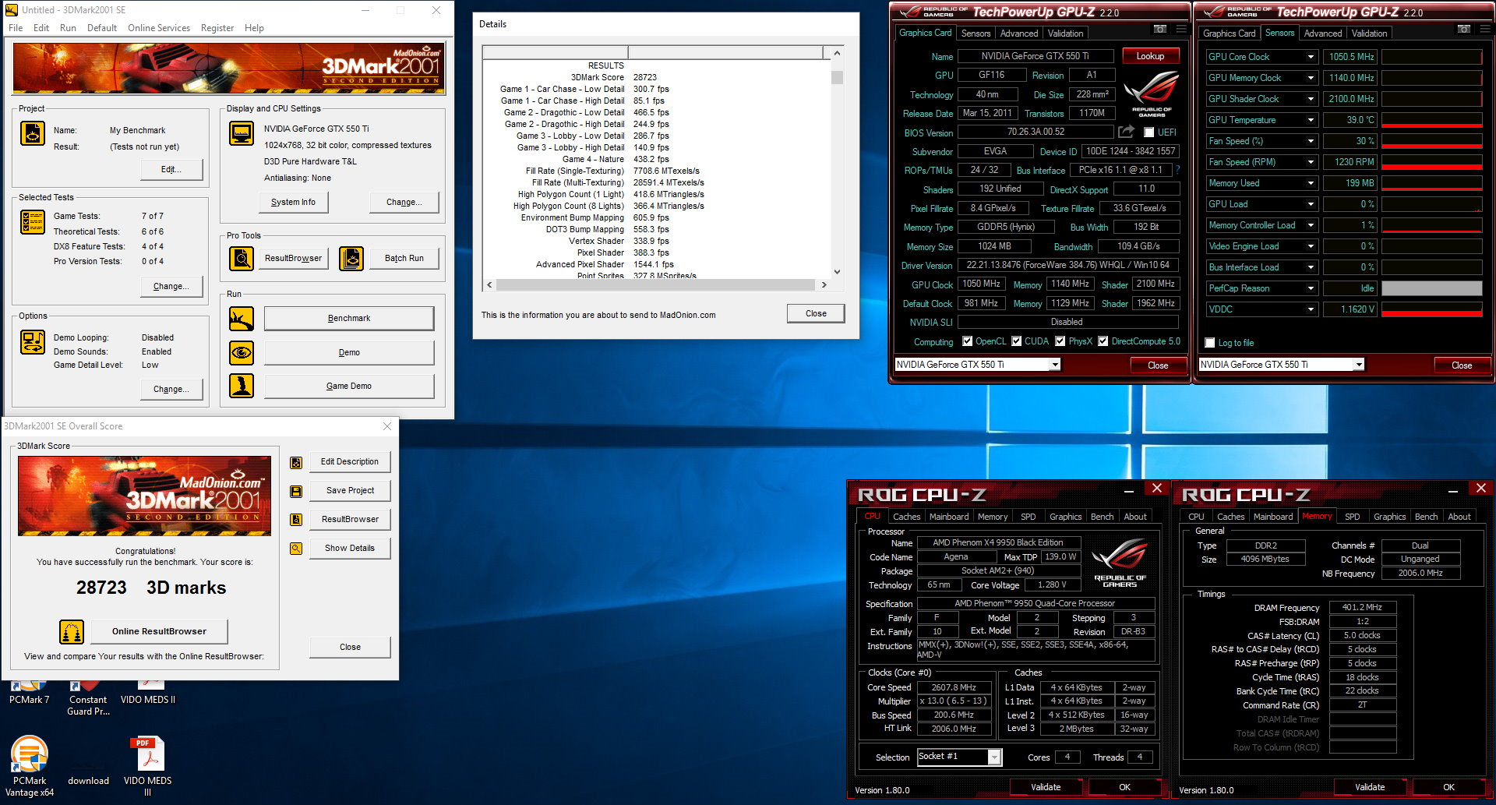Switch to Validation tab in GPU-Z Sensors window

[1369, 34]
